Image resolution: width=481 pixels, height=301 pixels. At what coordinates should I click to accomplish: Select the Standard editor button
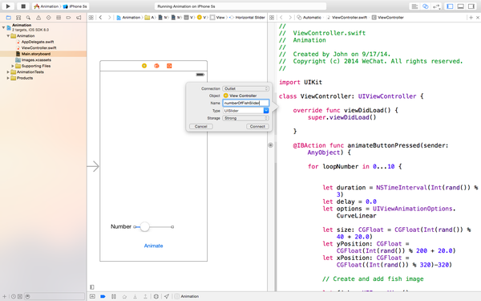tap(414, 6)
